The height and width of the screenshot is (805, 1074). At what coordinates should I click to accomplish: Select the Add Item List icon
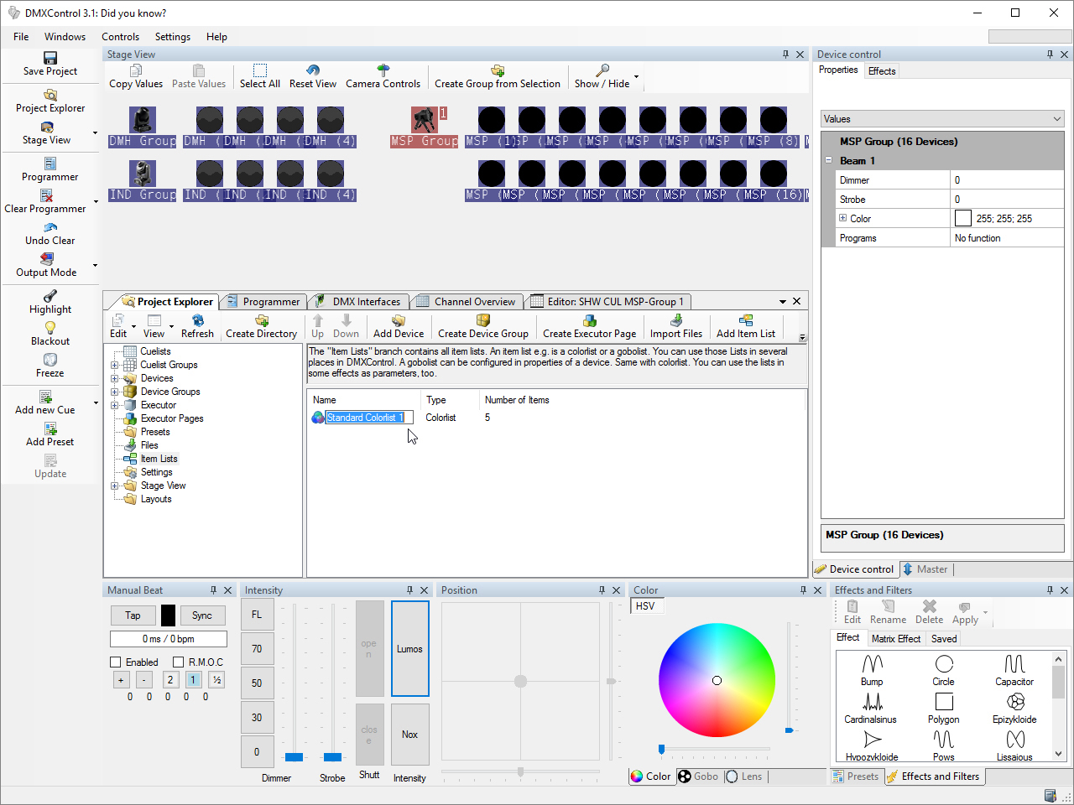click(x=745, y=320)
